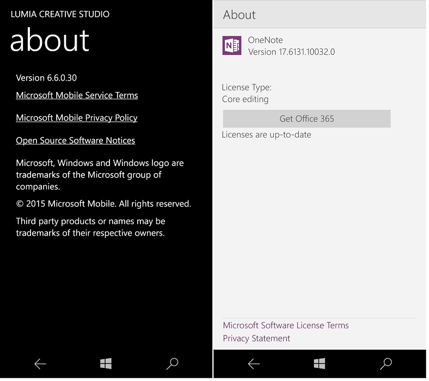The height and width of the screenshot is (381, 429).
Task: Open Open Source Software Notices link
Action: point(76,141)
